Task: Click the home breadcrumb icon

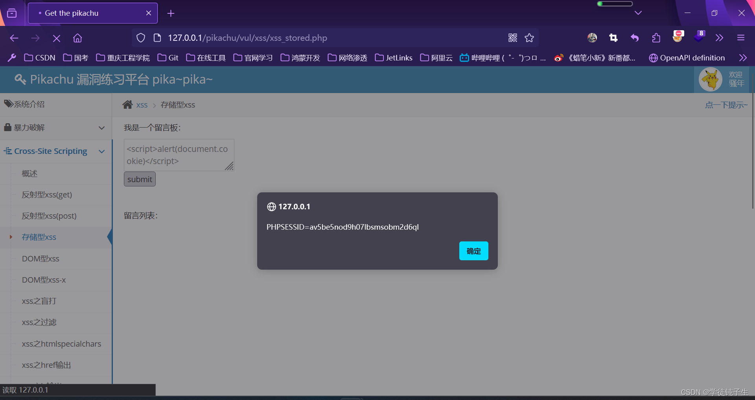Action: coord(127,104)
